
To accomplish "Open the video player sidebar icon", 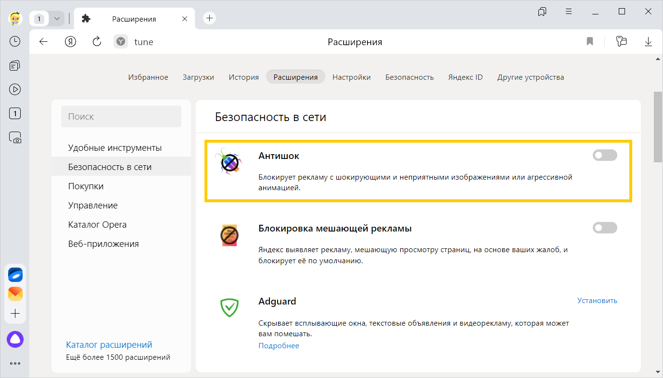I will 15,89.
